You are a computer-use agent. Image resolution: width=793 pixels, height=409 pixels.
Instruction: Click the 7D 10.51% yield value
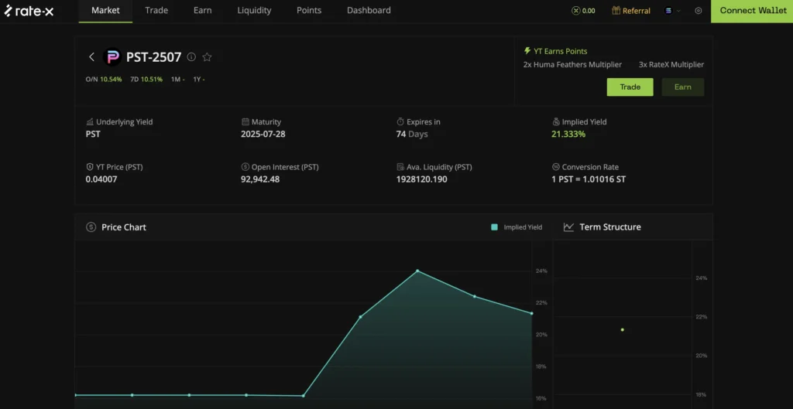(x=152, y=80)
